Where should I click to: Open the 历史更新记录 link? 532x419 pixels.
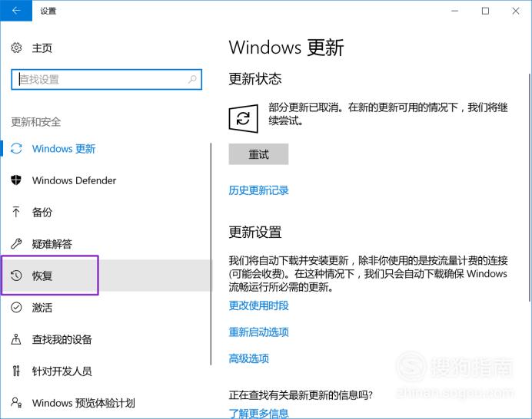[258, 190]
